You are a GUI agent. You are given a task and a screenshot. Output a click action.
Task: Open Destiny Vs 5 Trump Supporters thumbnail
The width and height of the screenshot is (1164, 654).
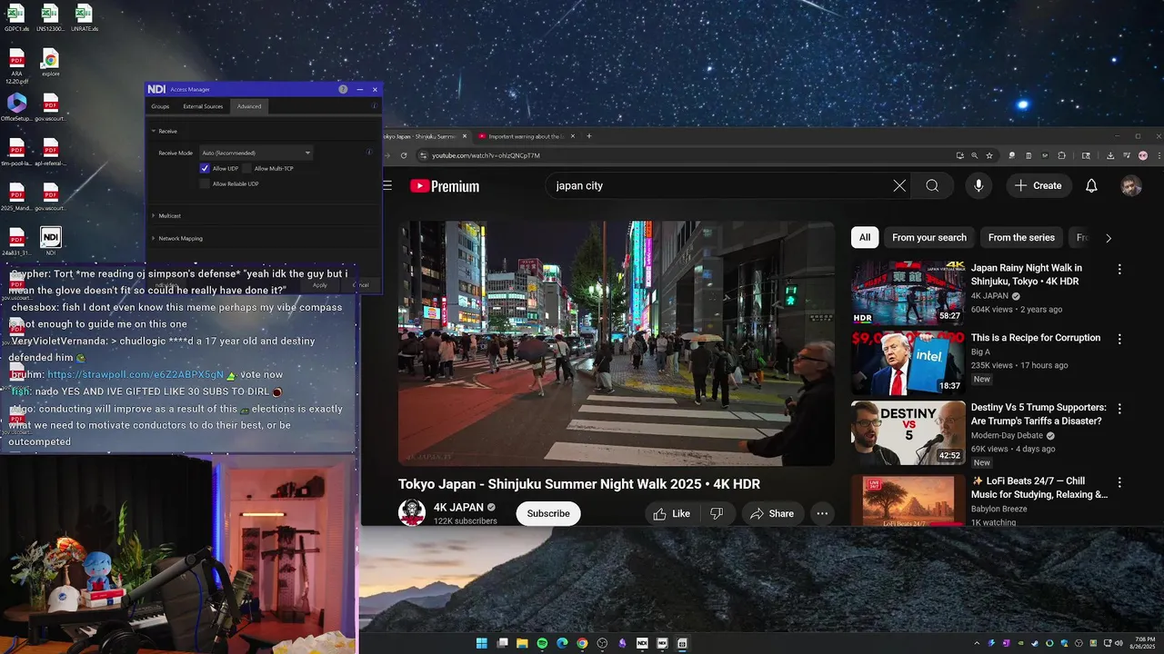[x=908, y=432]
